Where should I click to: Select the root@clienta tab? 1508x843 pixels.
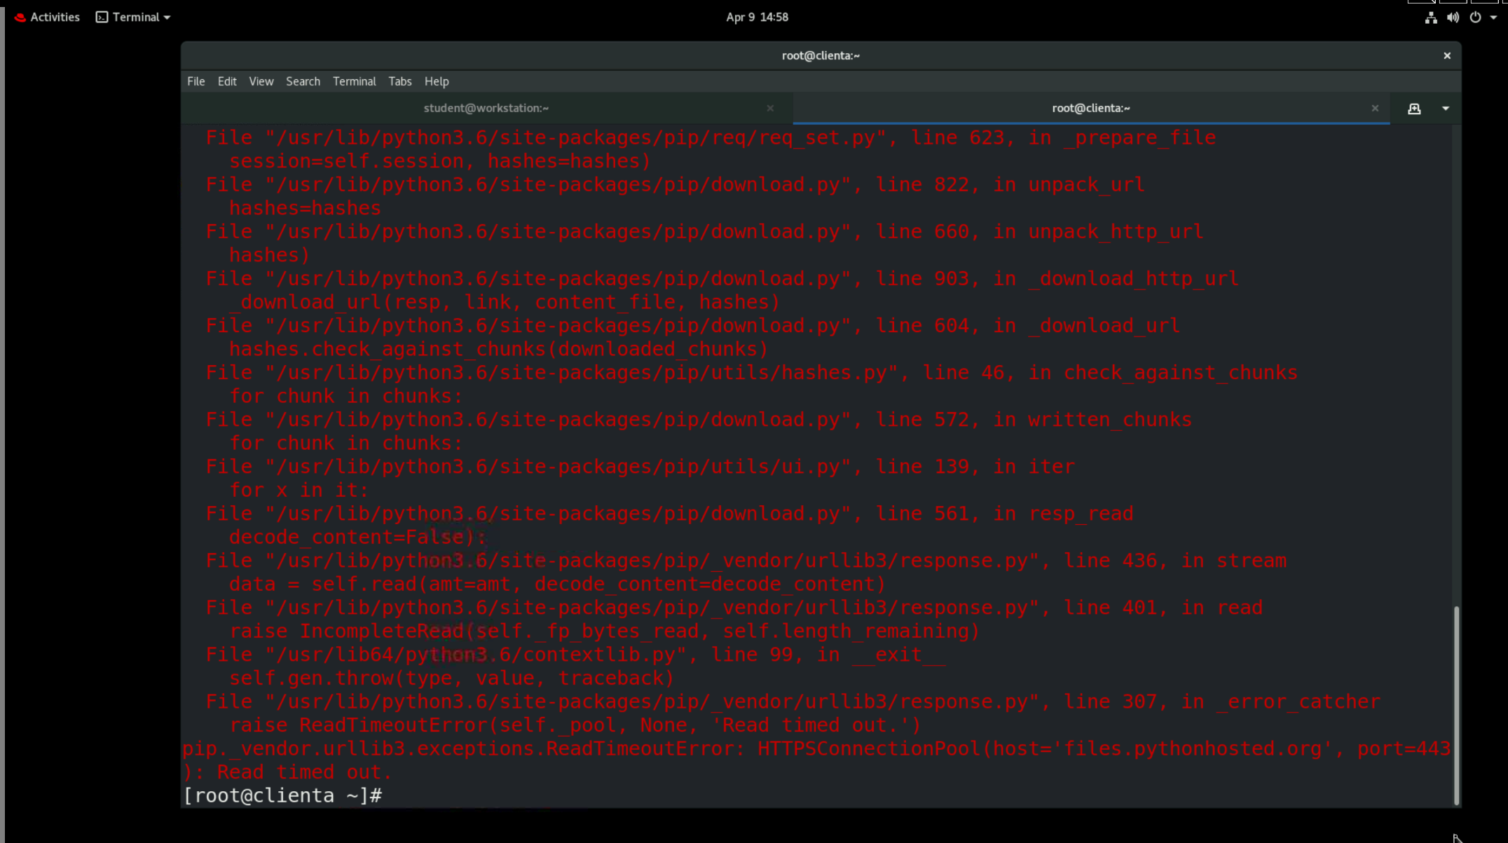tap(1090, 108)
